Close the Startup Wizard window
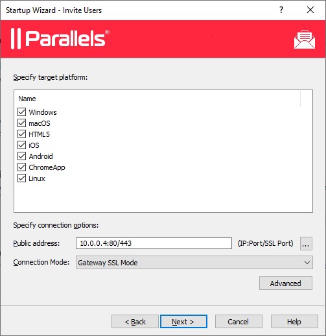 pyautogui.click(x=310, y=10)
